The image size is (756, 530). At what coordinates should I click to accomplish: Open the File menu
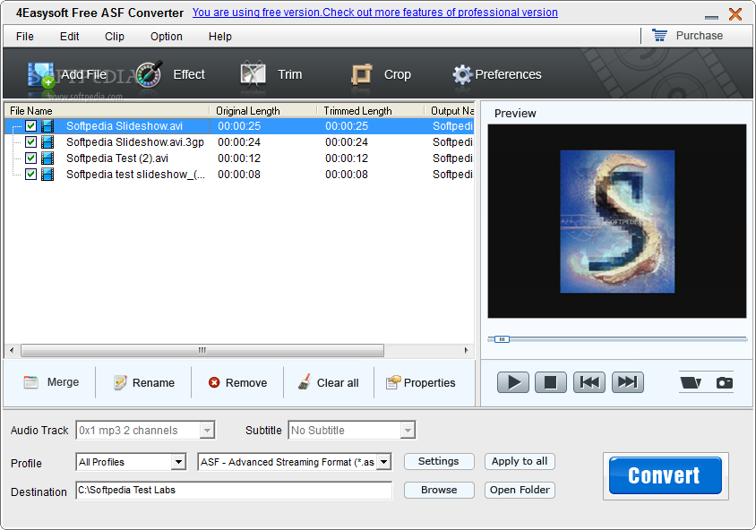24,37
